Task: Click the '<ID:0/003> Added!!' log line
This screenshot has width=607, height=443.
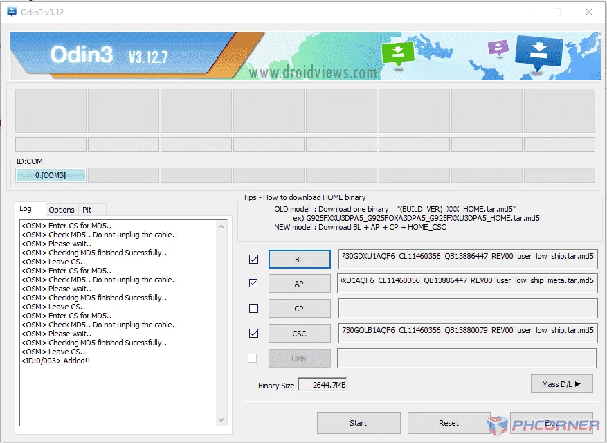Action: (x=56, y=361)
